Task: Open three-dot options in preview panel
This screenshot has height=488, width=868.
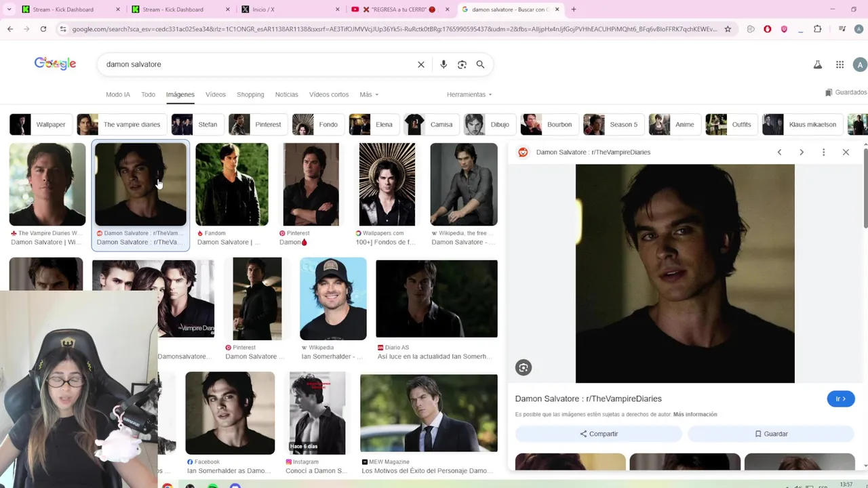Action: click(x=824, y=152)
